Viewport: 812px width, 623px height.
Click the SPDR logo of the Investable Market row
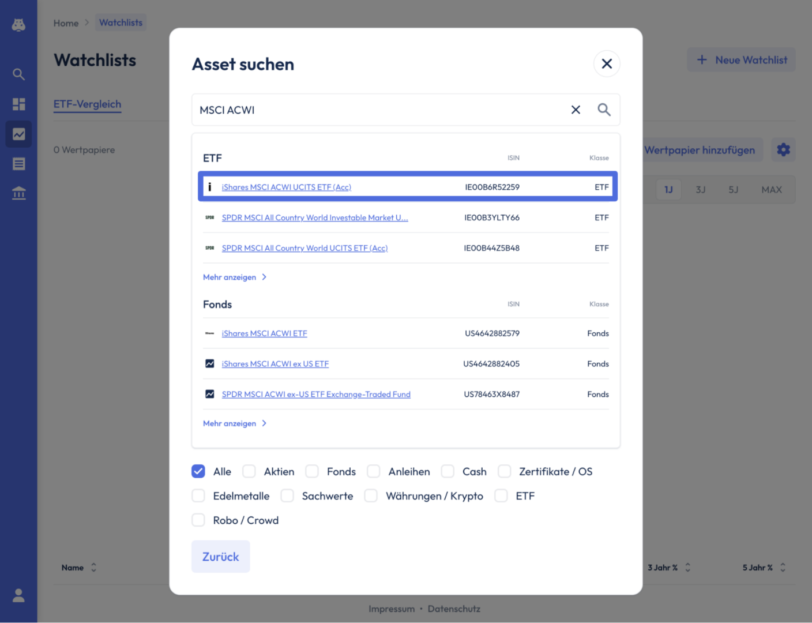coord(210,217)
